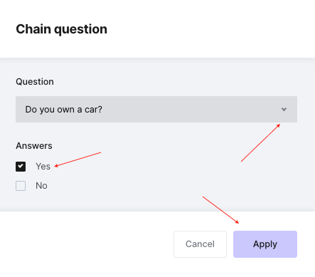Screen dimensions: 315x277
Task: Select the No label text
Action: (41, 186)
